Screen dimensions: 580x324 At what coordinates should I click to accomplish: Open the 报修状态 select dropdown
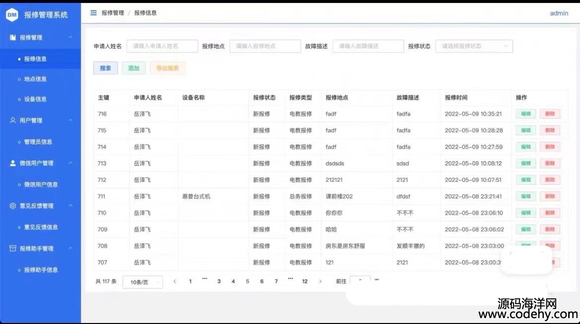click(x=474, y=46)
